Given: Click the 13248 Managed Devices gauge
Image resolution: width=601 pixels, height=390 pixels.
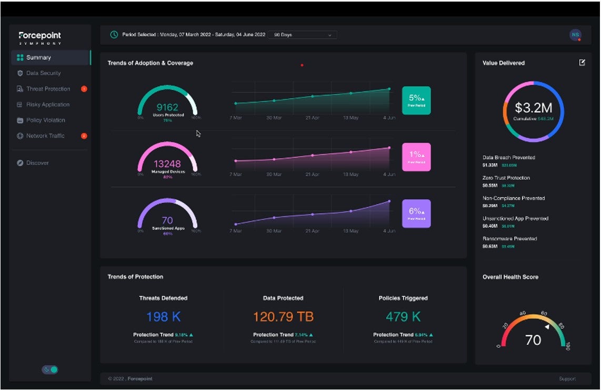Looking at the screenshot, I should click(167, 159).
